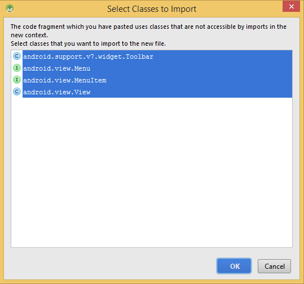The width and height of the screenshot is (304, 284).
Task: Click the highlighted blank space after android.view.Menu
Action: 191,68
